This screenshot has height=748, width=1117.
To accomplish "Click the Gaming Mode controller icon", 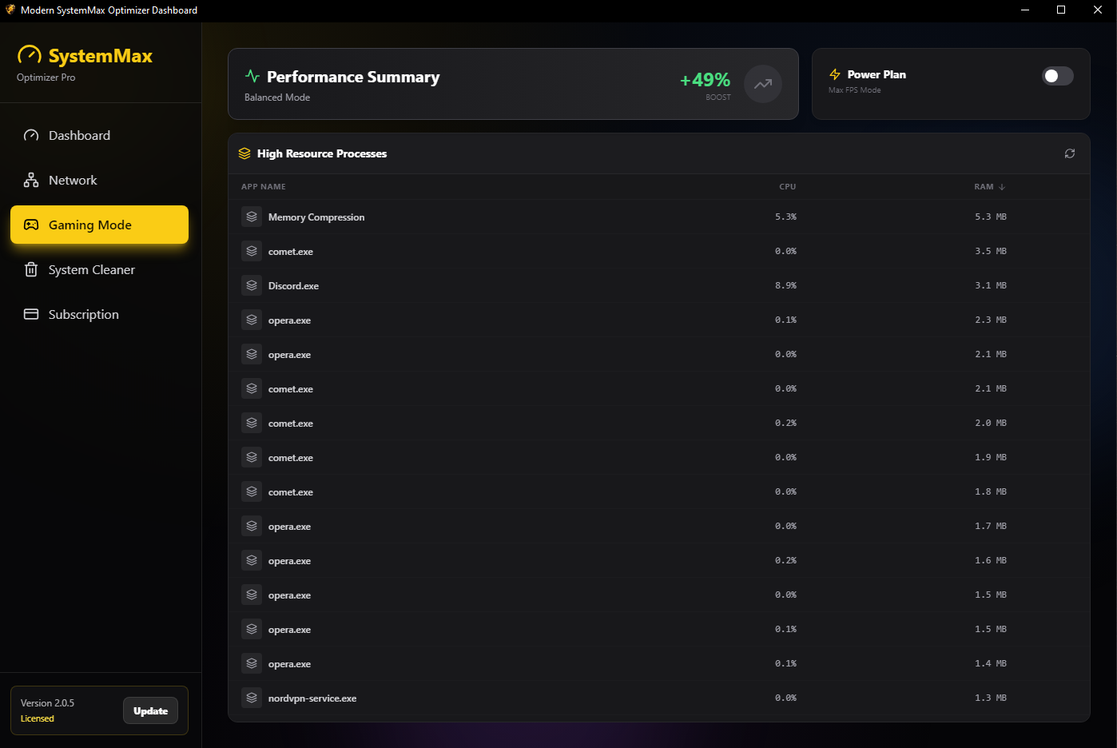I will click(x=31, y=225).
